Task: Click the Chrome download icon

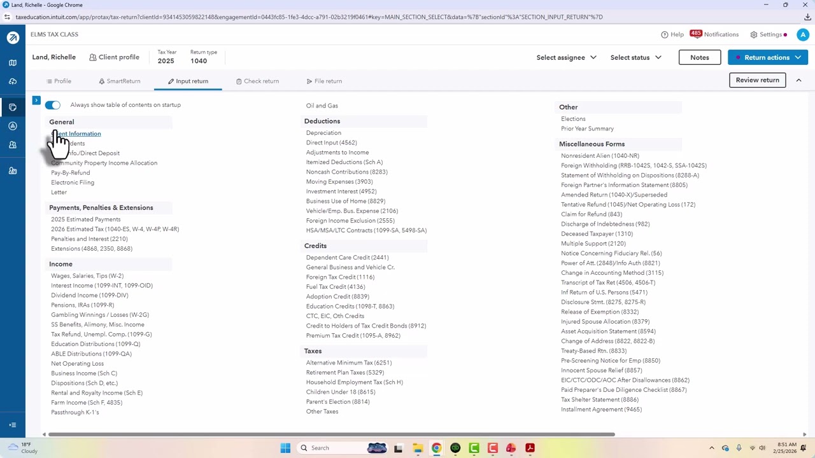Action: pyautogui.click(x=807, y=17)
